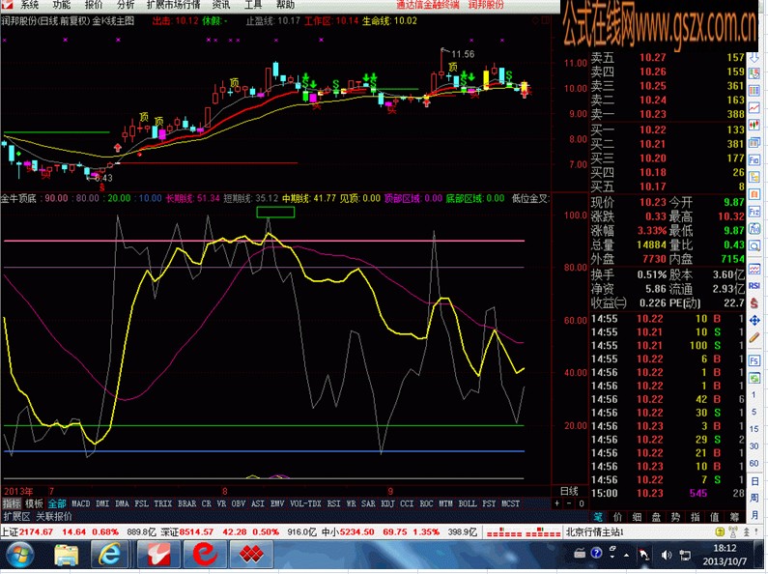Image resolution: width=768 pixels, height=574 pixels.
Task: Click the down-arrow icon at top of right sidebar
Action: pyautogui.click(x=754, y=58)
